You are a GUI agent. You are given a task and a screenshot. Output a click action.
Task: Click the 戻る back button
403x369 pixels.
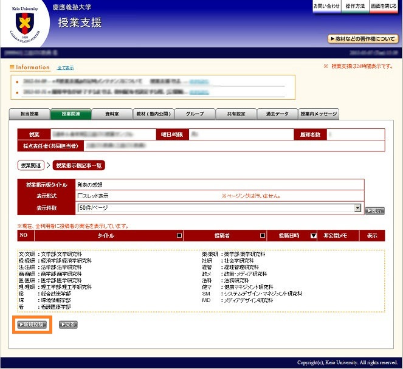tap(68, 325)
